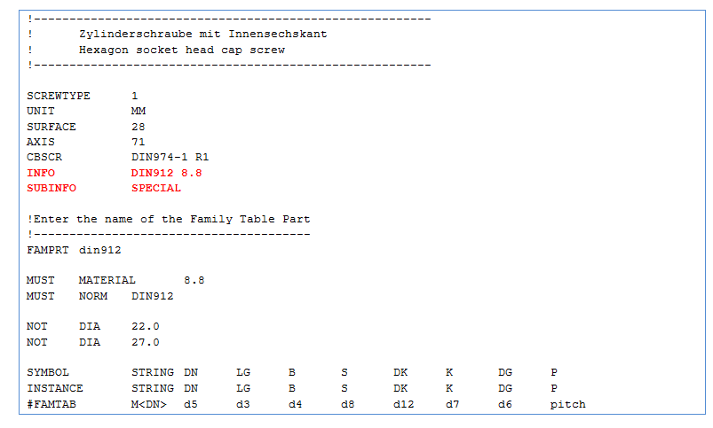This screenshot has width=713, height=428.
Task: Click the #FAMTAB keyword
Action: 51,404
